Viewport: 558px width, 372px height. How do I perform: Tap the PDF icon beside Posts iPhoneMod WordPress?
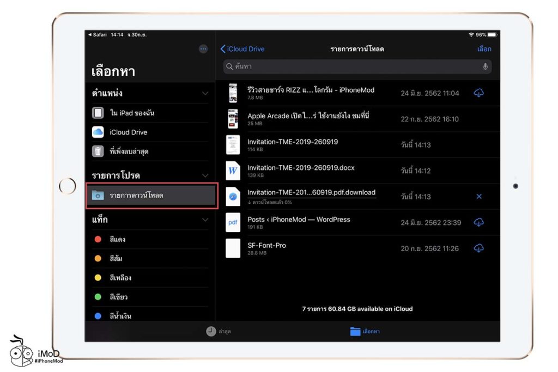(x=233, y=222)
